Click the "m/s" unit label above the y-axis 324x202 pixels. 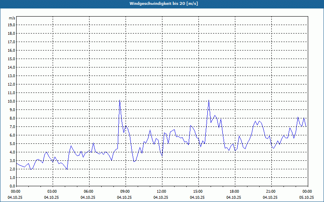[12, 18]
